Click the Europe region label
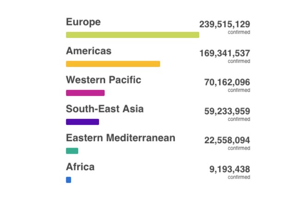This screenshot has width=307, height=197. tap(83, 22)
